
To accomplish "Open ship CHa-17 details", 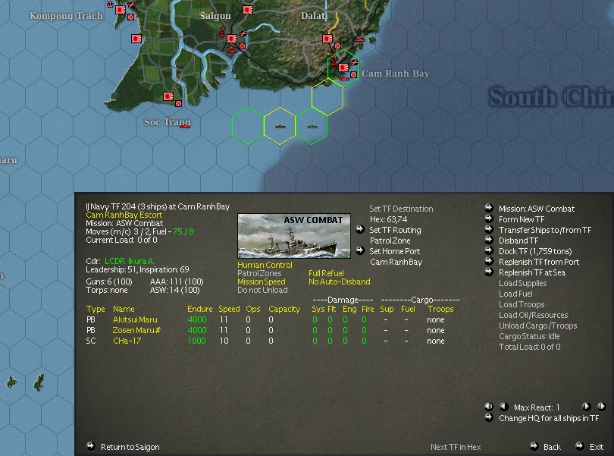I will (127, 341).
